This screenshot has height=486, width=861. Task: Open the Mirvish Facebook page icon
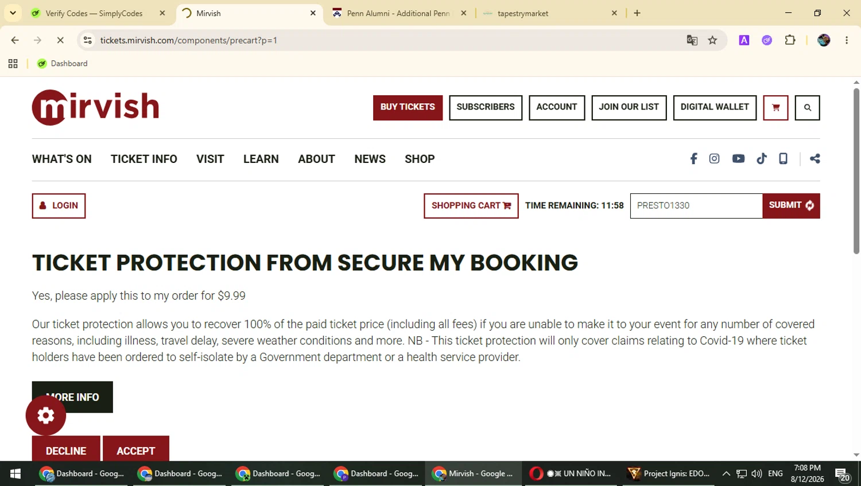(693, 159)
